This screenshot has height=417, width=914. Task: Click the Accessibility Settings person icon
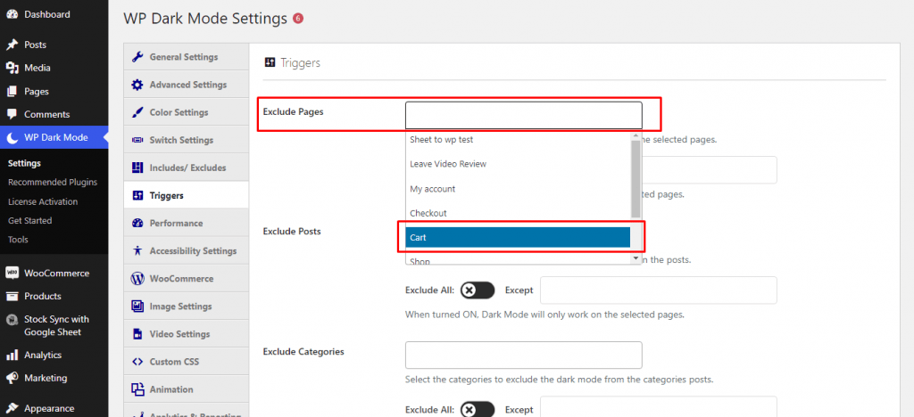point(137,251)
